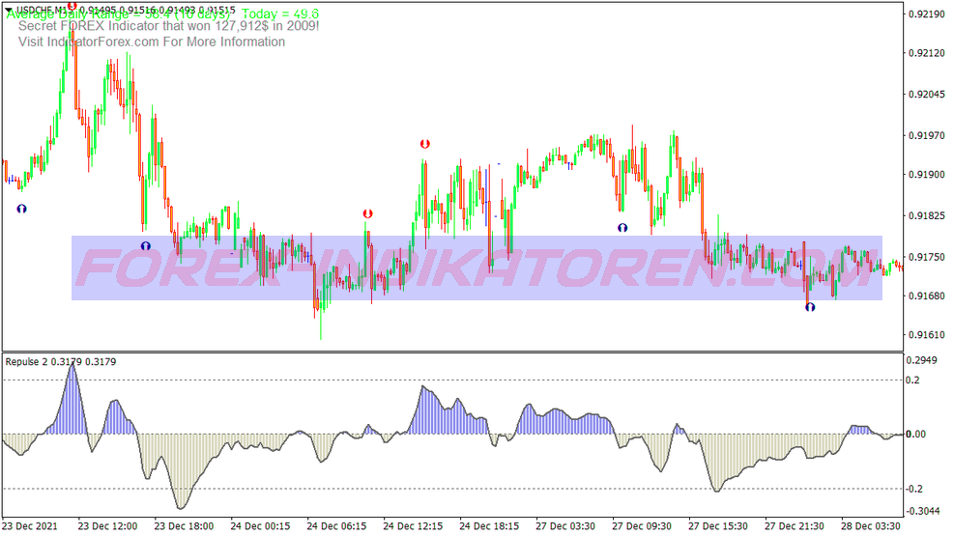This screenshot has height=536, width=954.
Task: Click the green Today = 49.6 value
Action: click(280, 14)
